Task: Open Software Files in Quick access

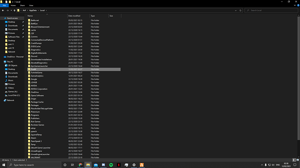Action: point(14,37)
